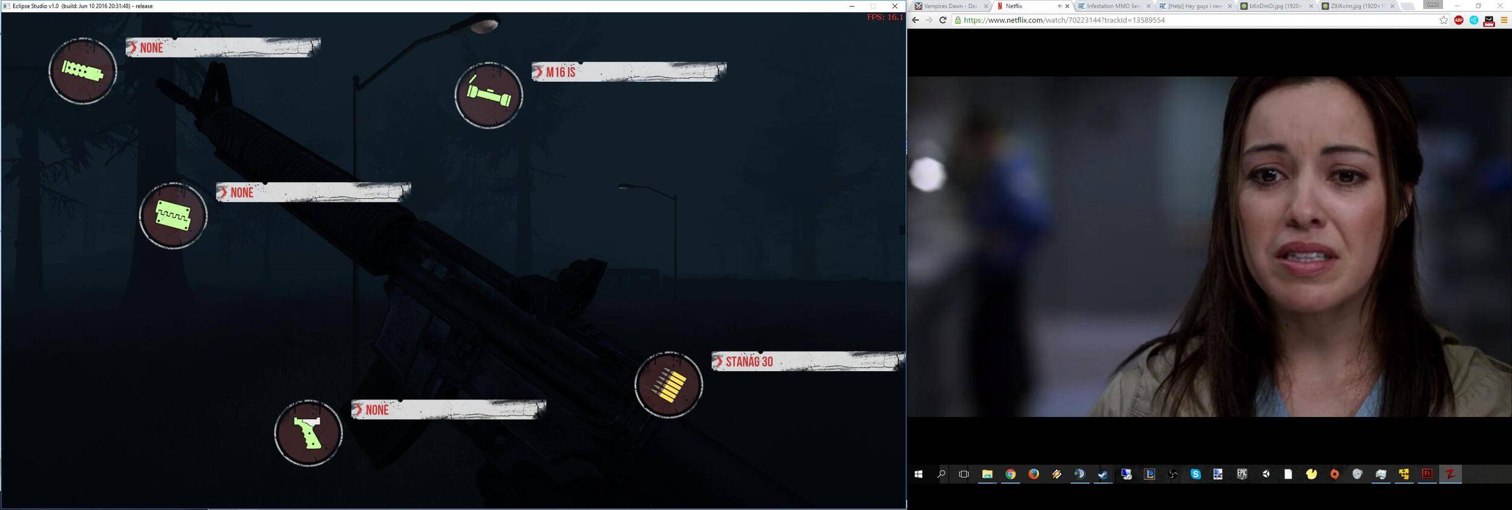Open the STANAG 30 magazine label

[808, 361]
